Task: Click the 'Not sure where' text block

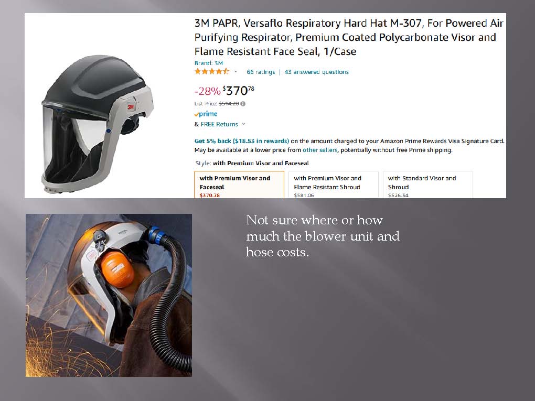Action: pyautogui.click(x=323, y=236)
